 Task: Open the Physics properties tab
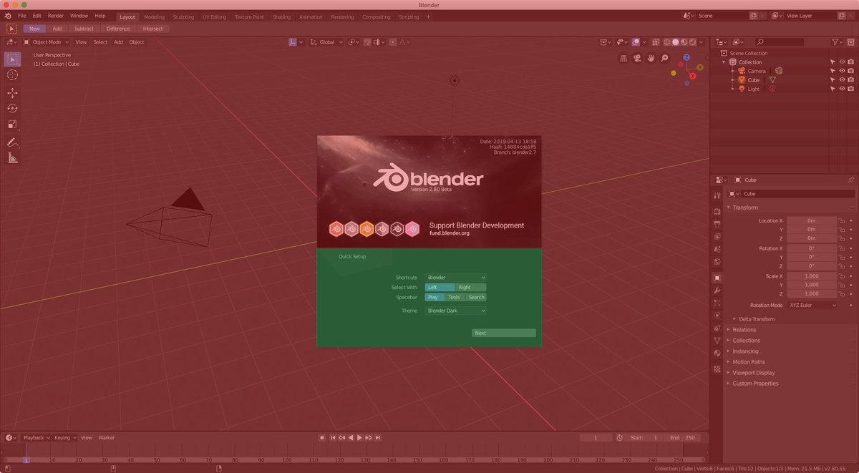[717, 316]
